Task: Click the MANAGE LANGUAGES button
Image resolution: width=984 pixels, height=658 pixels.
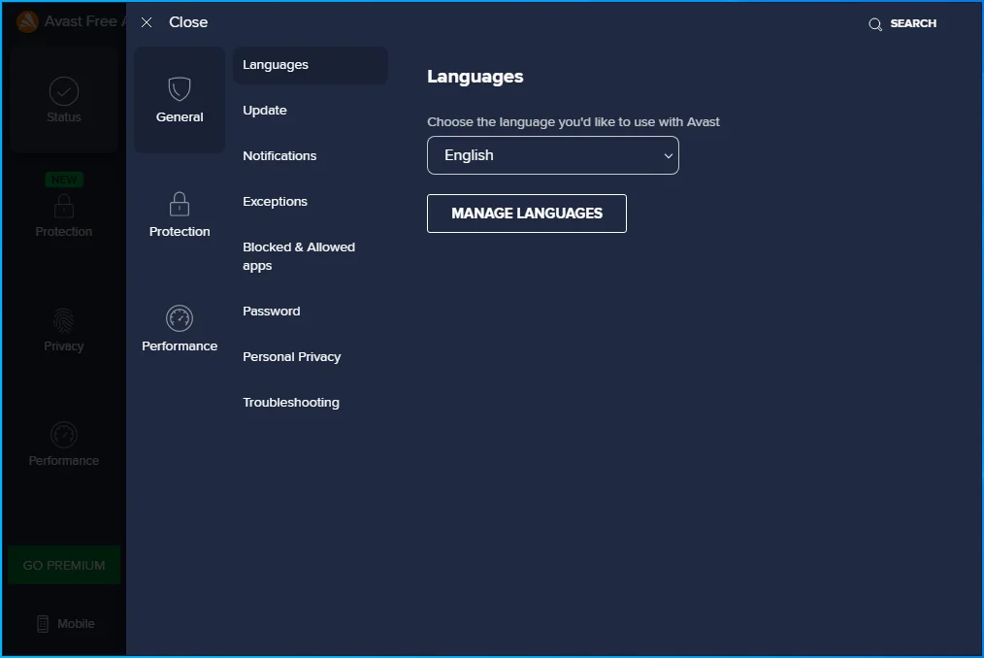Action: (527, 214)
